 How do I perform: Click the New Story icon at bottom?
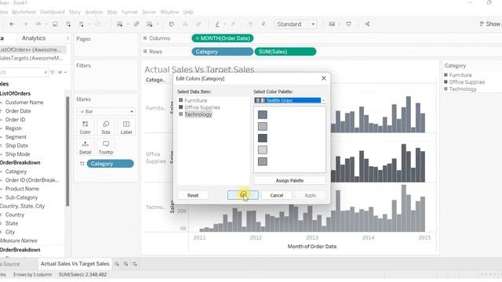pyautogui.click(x=135, y=264)
